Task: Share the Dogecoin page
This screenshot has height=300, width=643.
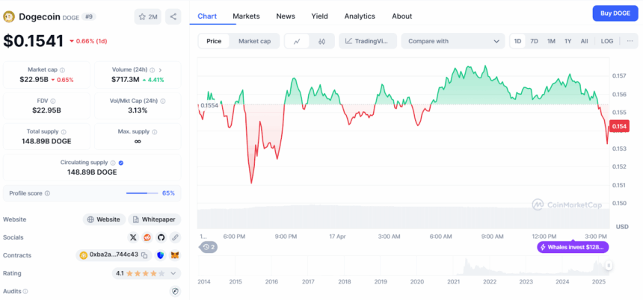Action: pos(173,16)
